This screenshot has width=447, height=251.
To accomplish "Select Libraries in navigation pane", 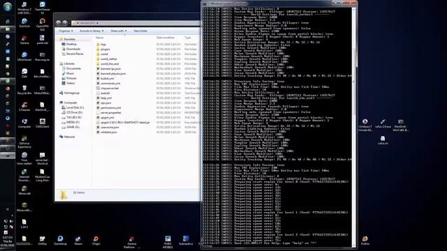I will [x=67, y=63].
